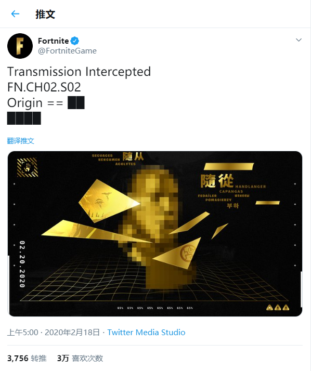
Task: View the 3万 喜欢次数 likes list
Action: [x=80, y=358]
